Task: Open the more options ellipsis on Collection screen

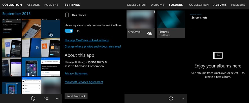Action: pyautogui.click(x=58, y=99)
